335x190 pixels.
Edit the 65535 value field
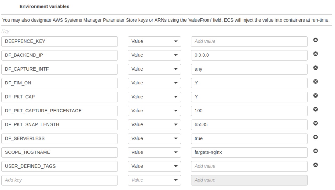click(x=249, y=125)
